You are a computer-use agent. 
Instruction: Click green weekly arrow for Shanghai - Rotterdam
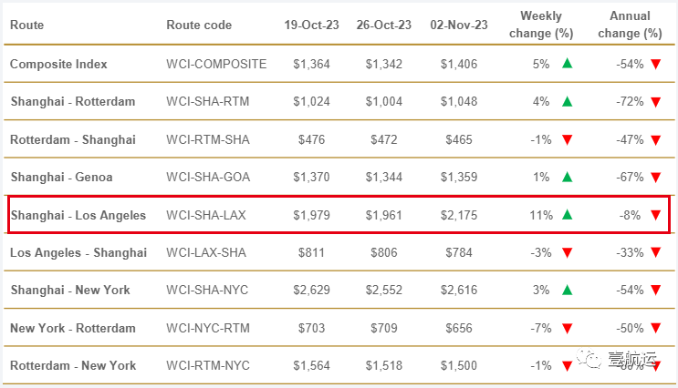pyautogui.click(x=568, y=101)
